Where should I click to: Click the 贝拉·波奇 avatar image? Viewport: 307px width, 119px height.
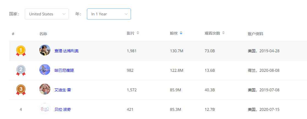pyautogui.click(x=45, y=109)
